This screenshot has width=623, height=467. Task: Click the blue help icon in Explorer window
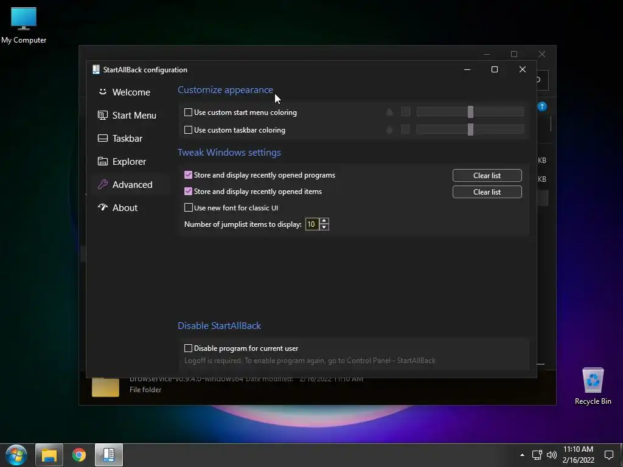pyautogui.click(x=542, y=106)
